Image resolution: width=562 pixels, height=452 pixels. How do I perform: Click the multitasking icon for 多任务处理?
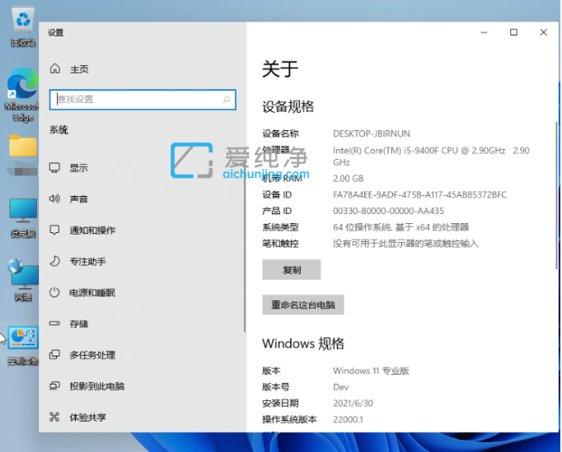(55, 355)
